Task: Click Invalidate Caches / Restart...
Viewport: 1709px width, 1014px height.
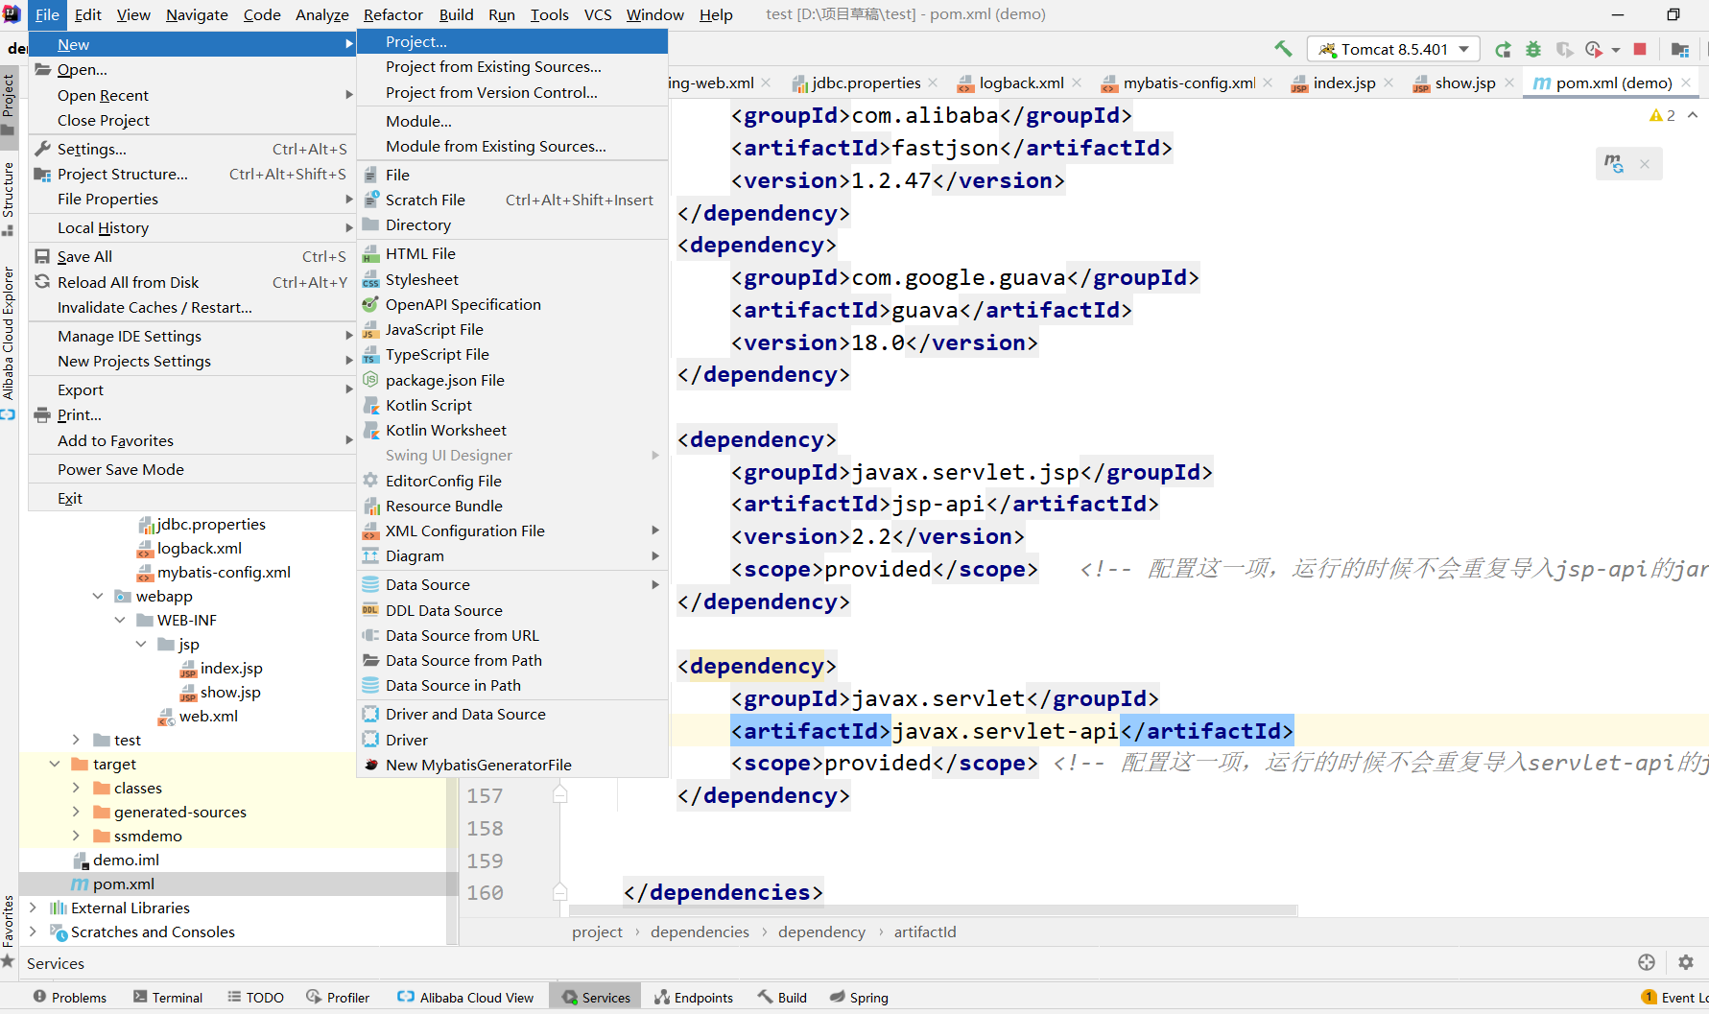Action: (192, 307)
